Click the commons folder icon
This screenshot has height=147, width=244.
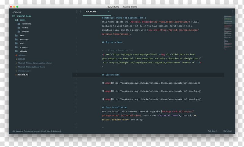point(19,24)
